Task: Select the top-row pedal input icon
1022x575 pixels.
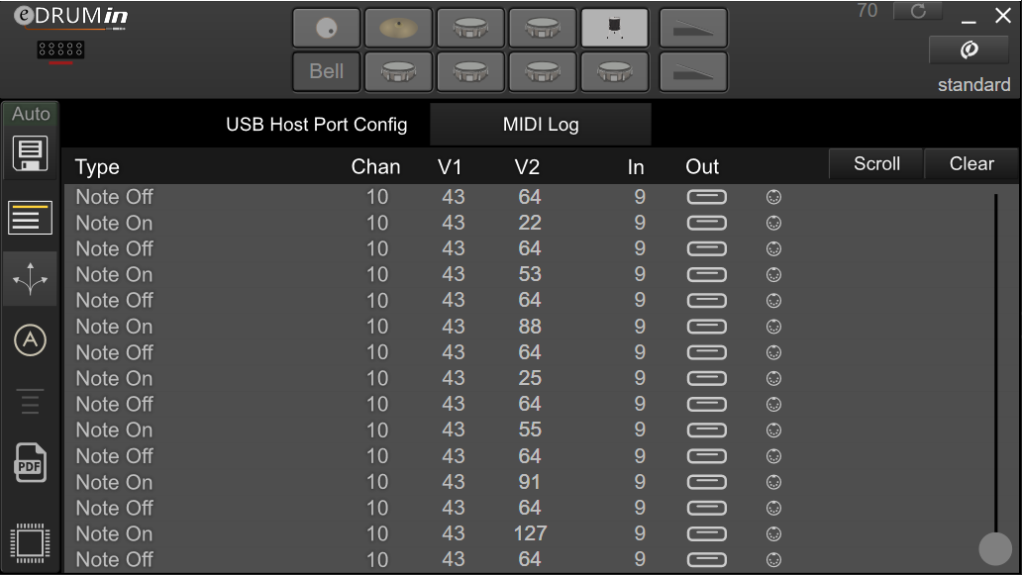Action: [x=693, y=28]
